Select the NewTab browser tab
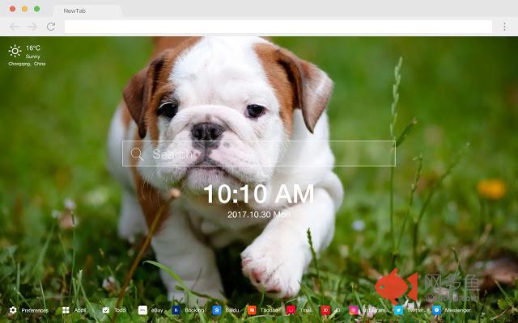The height and width of the screenshot is (323, 518). 87,11
